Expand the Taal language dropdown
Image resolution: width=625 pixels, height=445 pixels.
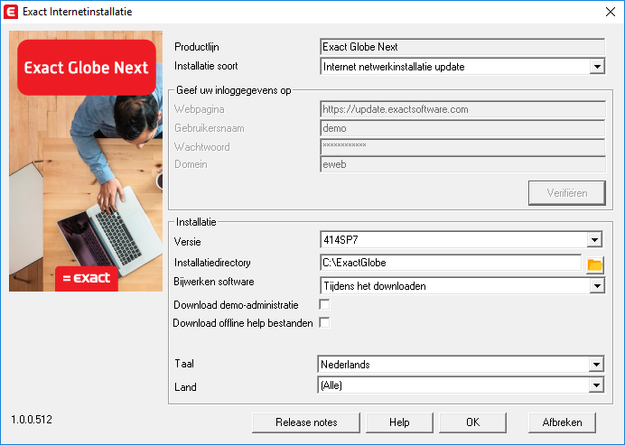[596, 364]
